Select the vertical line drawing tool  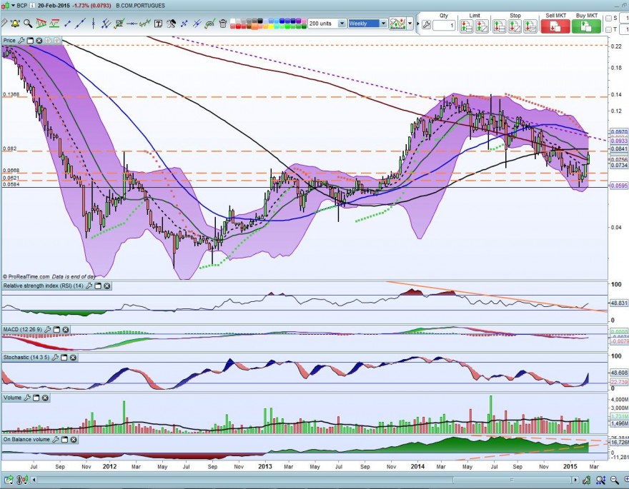coord(93,24)
